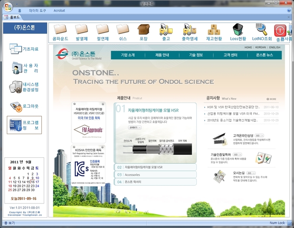Viewport: 294px width, 228px height.
Task: Click the red 종료 power icon
Action: 280,30
